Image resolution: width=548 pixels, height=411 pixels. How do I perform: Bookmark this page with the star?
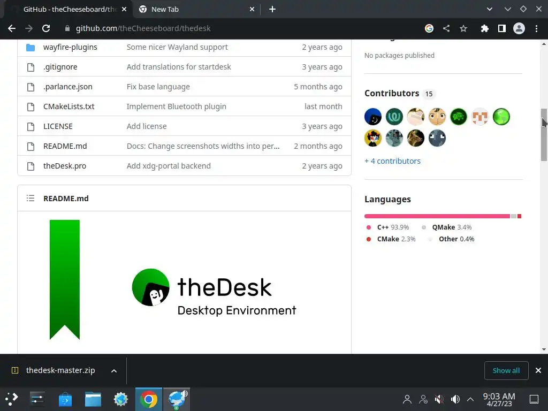coord(463,28)
